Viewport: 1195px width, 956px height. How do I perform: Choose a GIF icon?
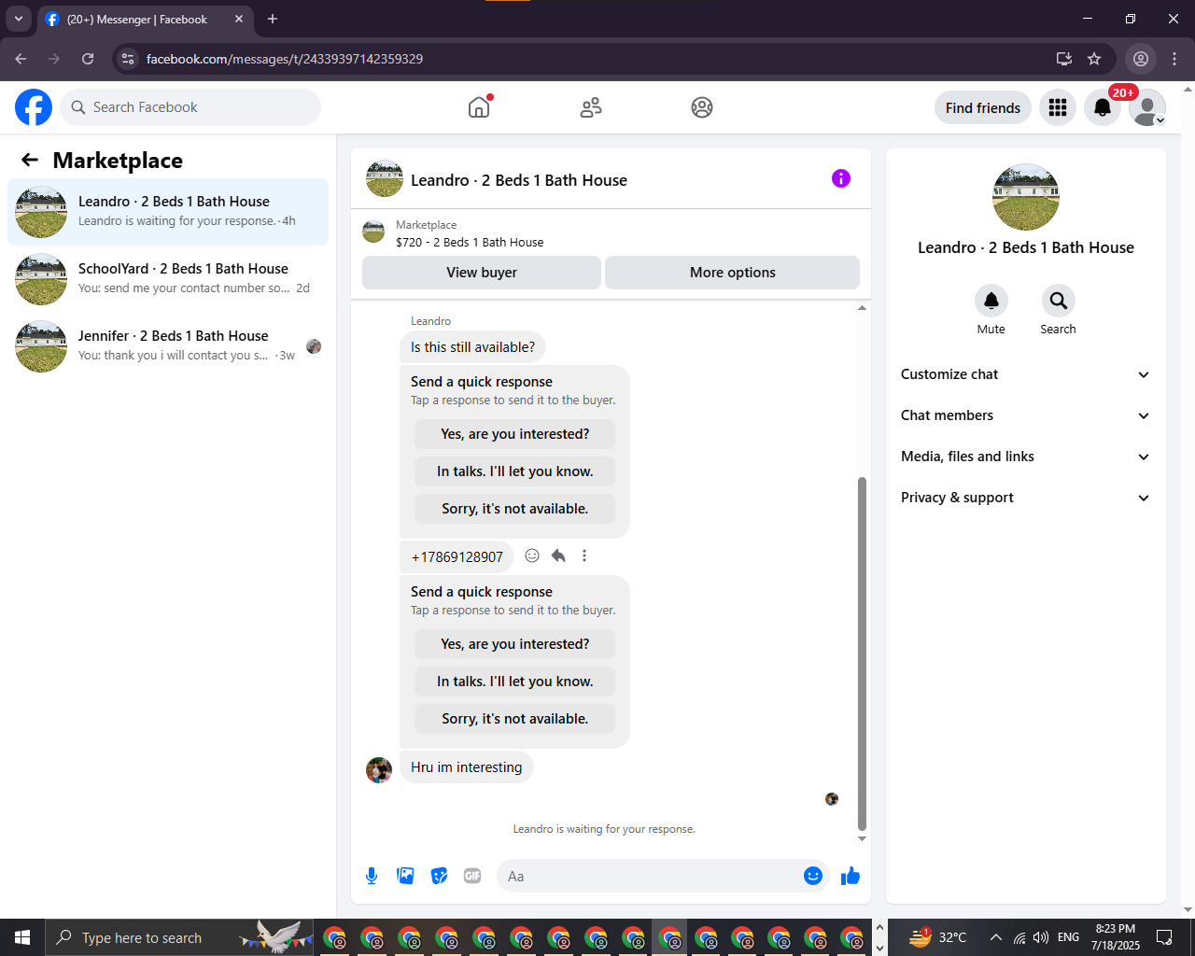pos(472,876)
